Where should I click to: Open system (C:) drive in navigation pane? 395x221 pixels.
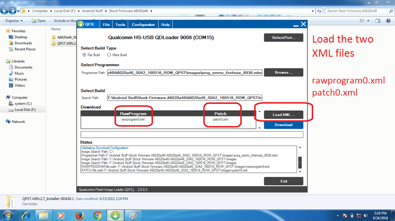[23, 104]
